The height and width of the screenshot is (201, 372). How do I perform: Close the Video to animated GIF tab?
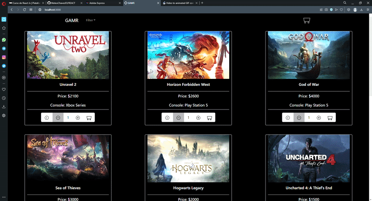click(x=196, y=3)
